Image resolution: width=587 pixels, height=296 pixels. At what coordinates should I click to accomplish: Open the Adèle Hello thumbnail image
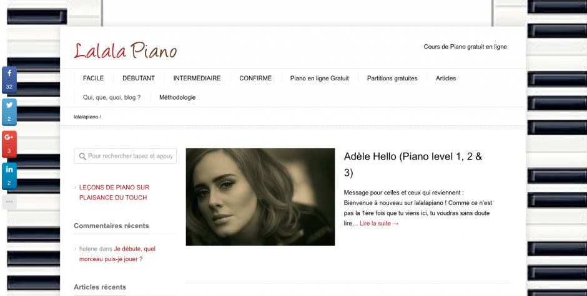click(260, 197)
